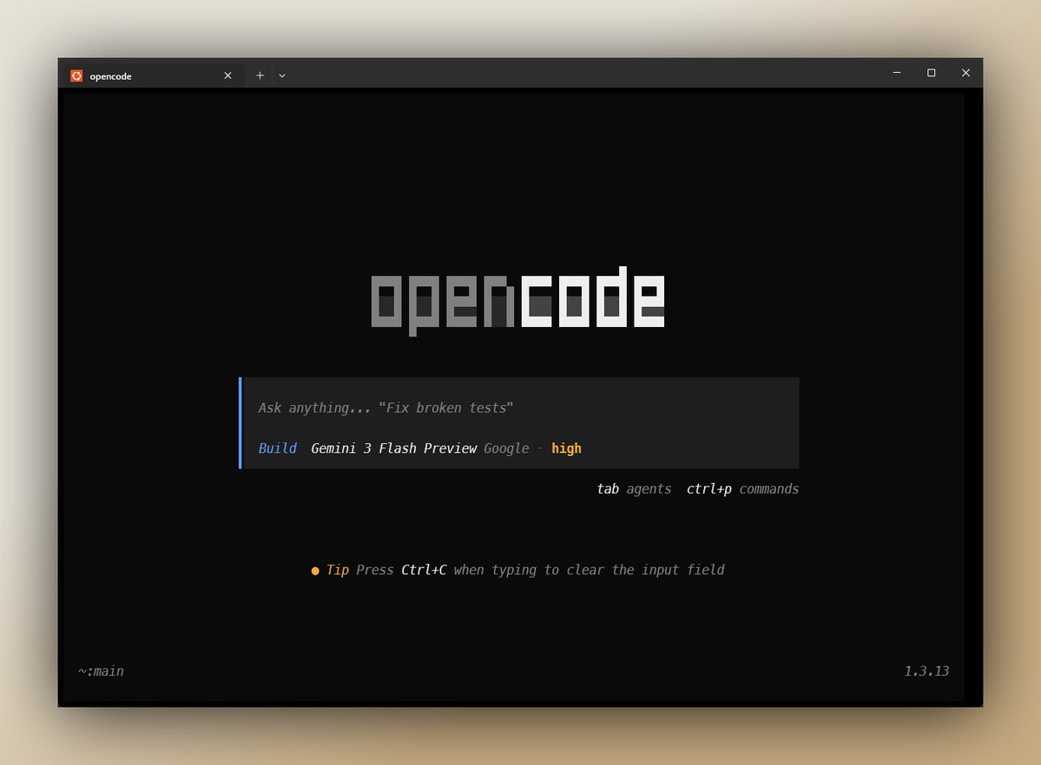Click the "Ask anything..." prompt input
Screen dimensions: 1041x765
tap(385, 408)
